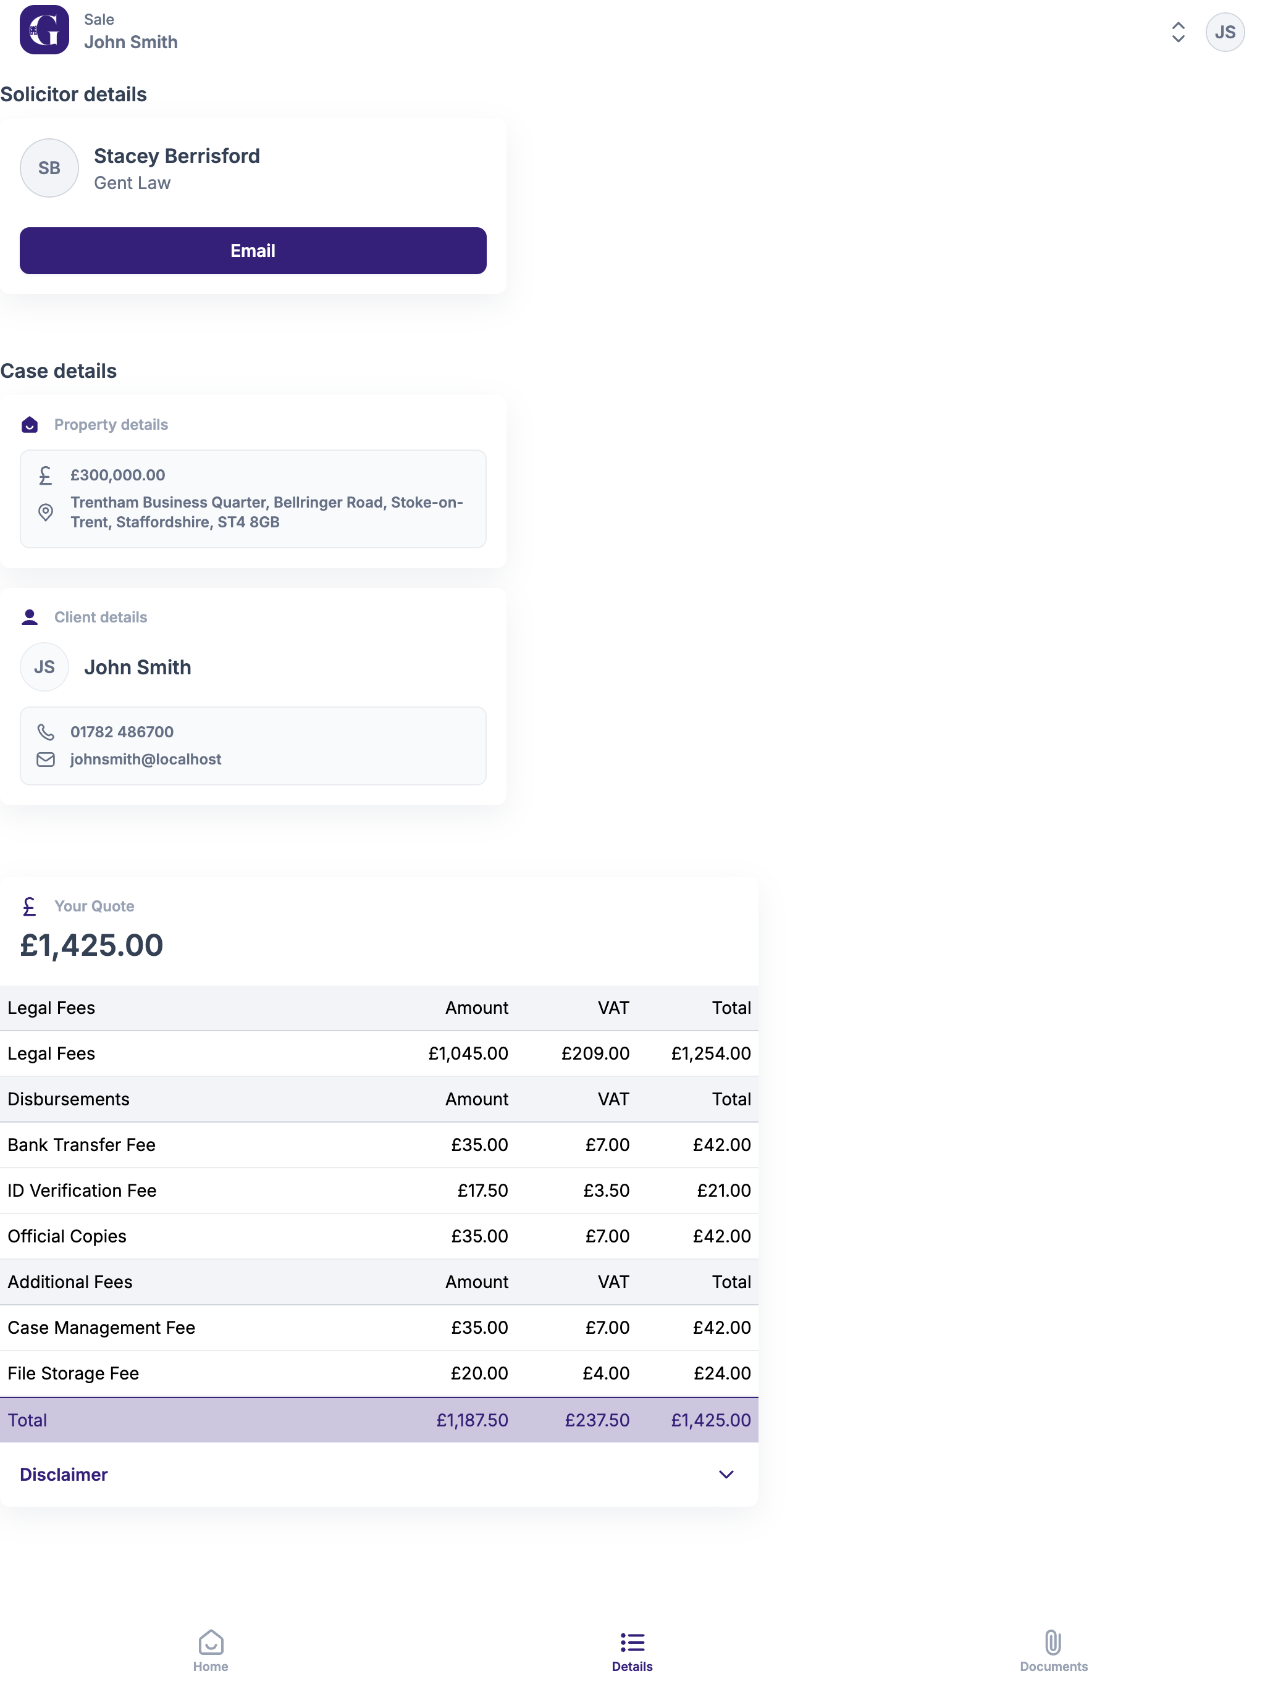This screenshot has width=1265, height=1687.
Task: Click the Total amount £1,187.50
Action: tap(471, 1421)
